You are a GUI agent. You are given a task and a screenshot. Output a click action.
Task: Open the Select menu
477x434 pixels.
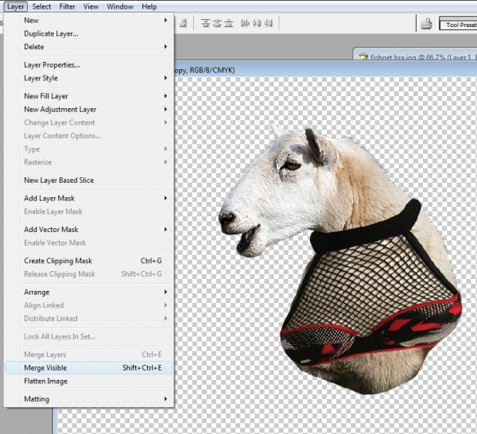point(41,6)
